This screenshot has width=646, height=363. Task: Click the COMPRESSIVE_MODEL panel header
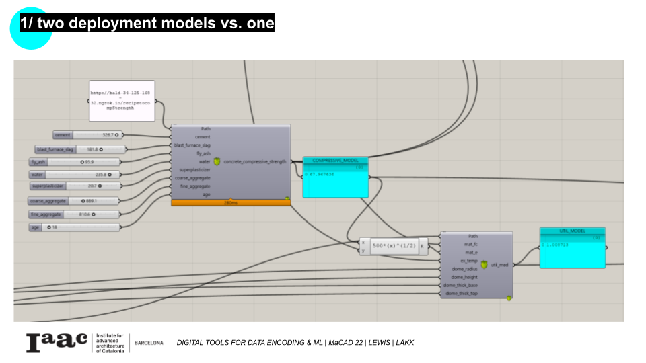[x=335, y=161]
